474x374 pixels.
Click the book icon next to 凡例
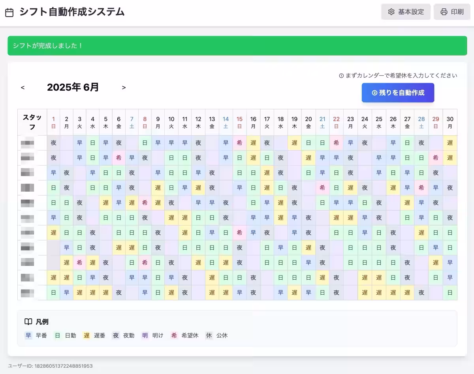tap(28, 322)
